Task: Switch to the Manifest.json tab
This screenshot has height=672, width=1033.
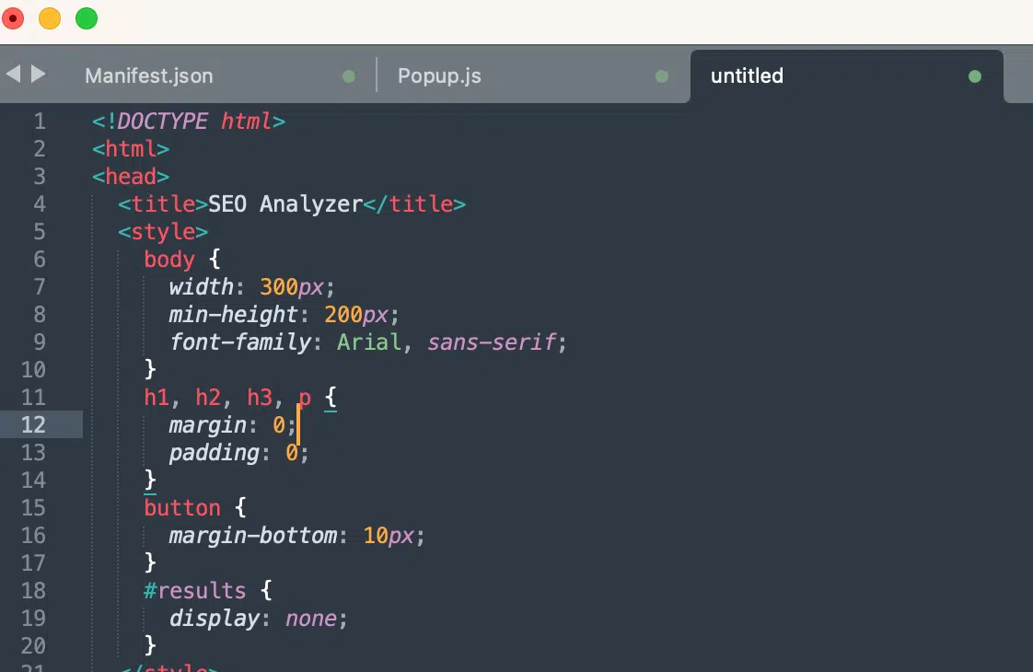Action: point(149,76)
